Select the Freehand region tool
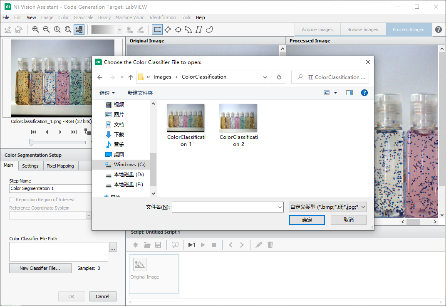Viewport: 446px width, 306px height. click(x=209, y=30)
